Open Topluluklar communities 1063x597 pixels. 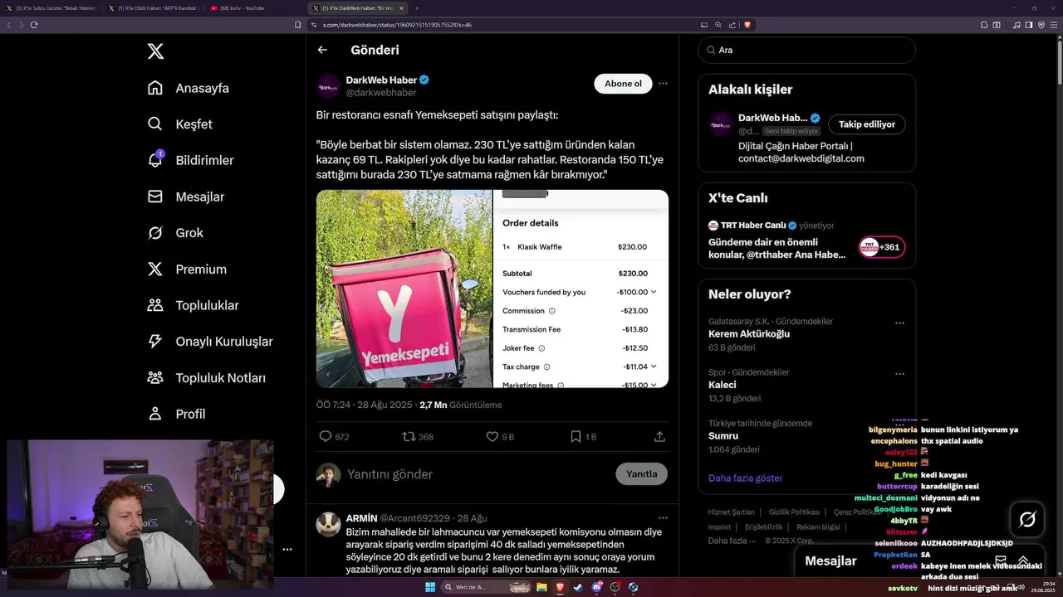[193, 305]
